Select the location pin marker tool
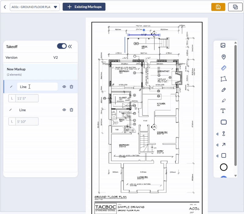 click(223, 57)
